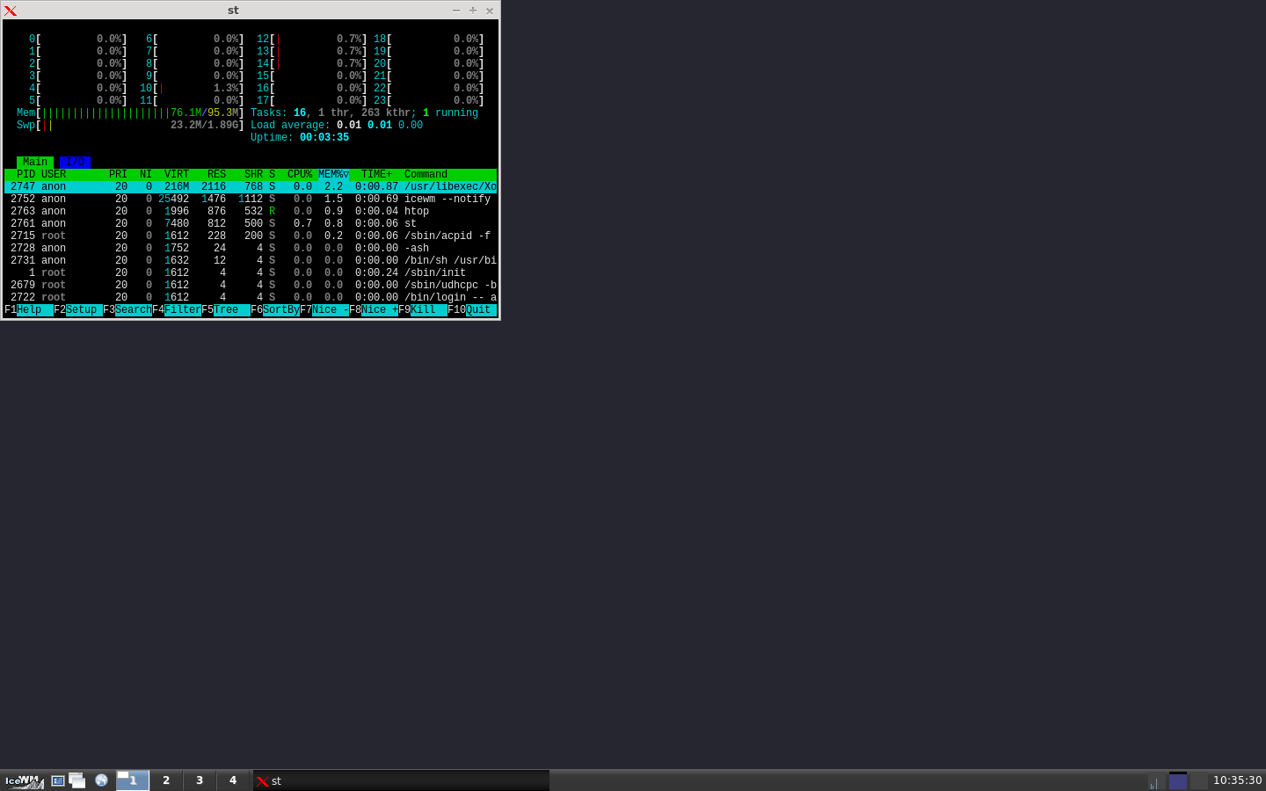Viewport: 1266px width, 791px height.
Task: Switch to workspace 4
Action: [233, 780]
